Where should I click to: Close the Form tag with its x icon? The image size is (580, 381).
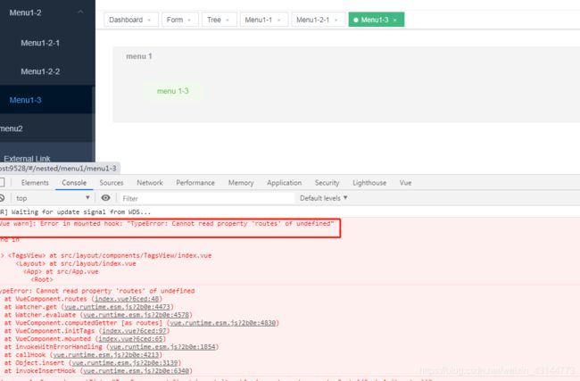tap(189, 20)
